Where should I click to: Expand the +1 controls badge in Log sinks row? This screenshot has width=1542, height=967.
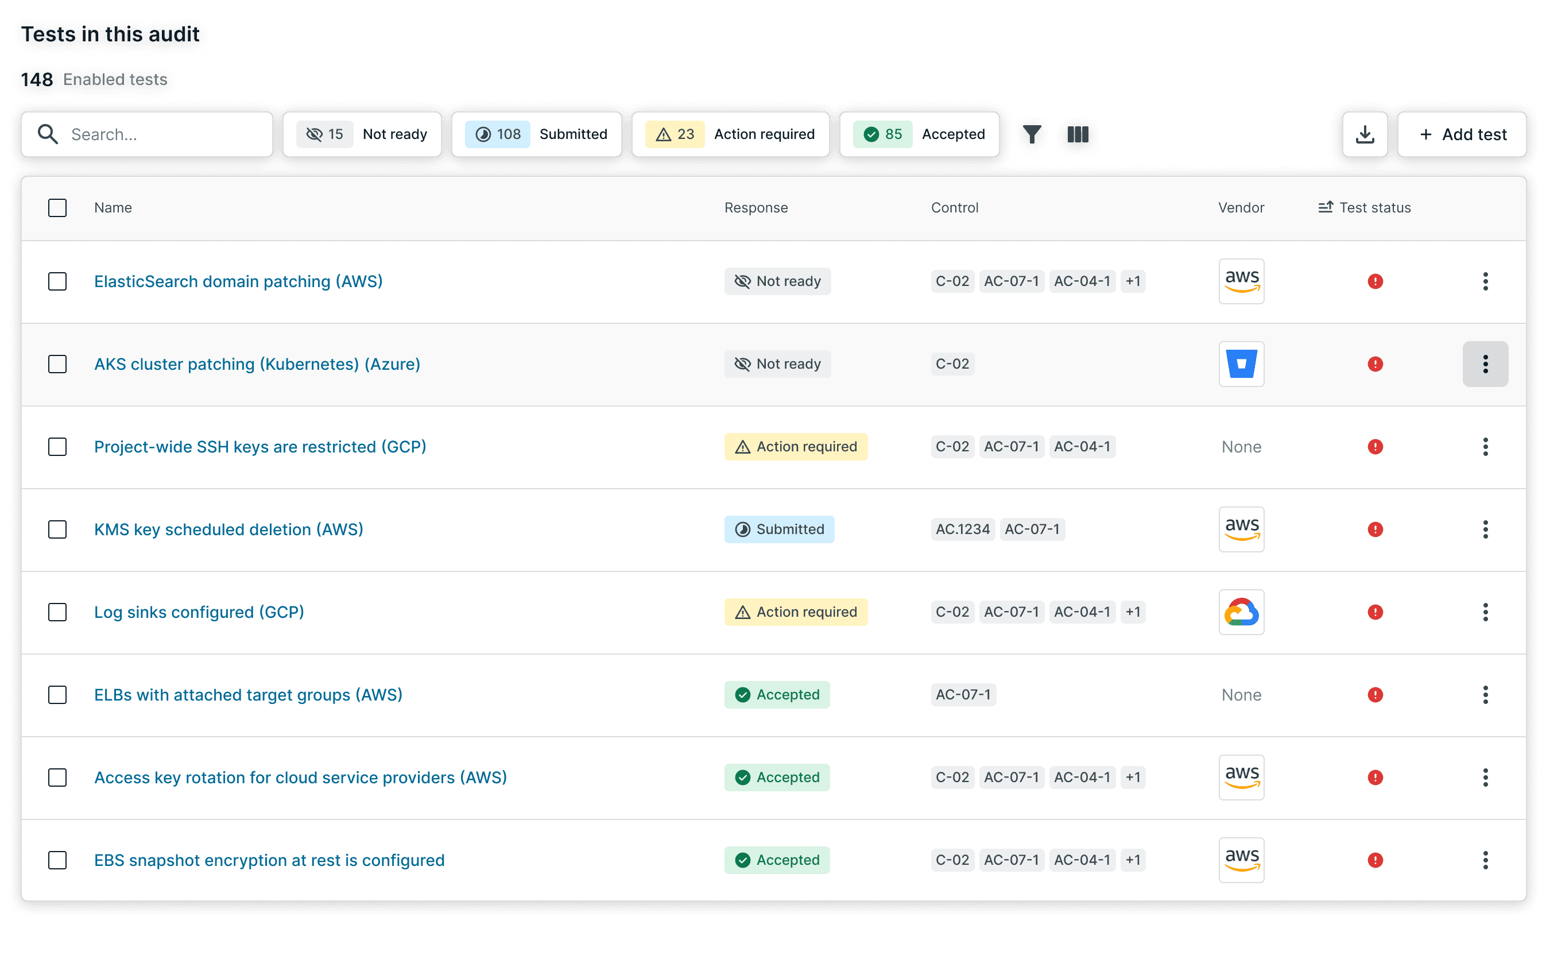pyautogui.click(x=1133, y=612)
